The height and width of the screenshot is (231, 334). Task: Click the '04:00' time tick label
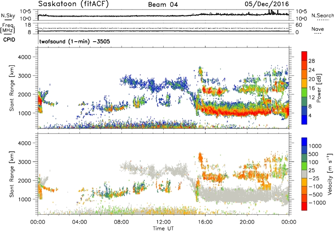coord(79,222)
